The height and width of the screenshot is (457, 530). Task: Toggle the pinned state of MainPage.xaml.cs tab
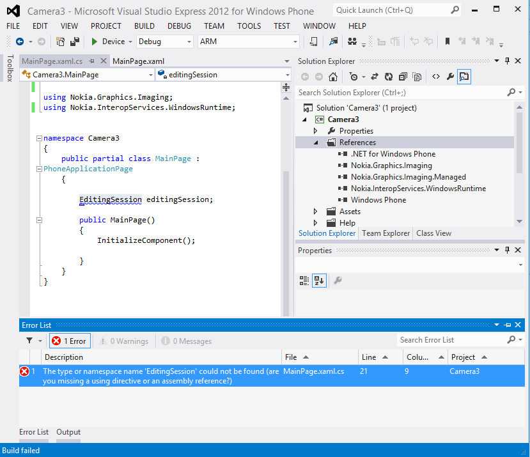[x=91, y=61]
